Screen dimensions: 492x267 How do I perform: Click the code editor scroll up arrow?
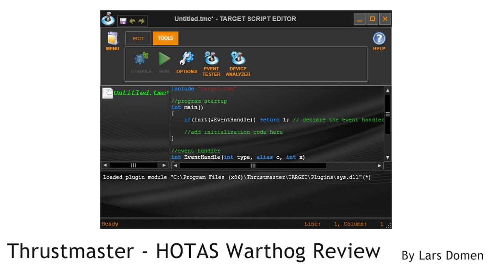click(387, 90)
